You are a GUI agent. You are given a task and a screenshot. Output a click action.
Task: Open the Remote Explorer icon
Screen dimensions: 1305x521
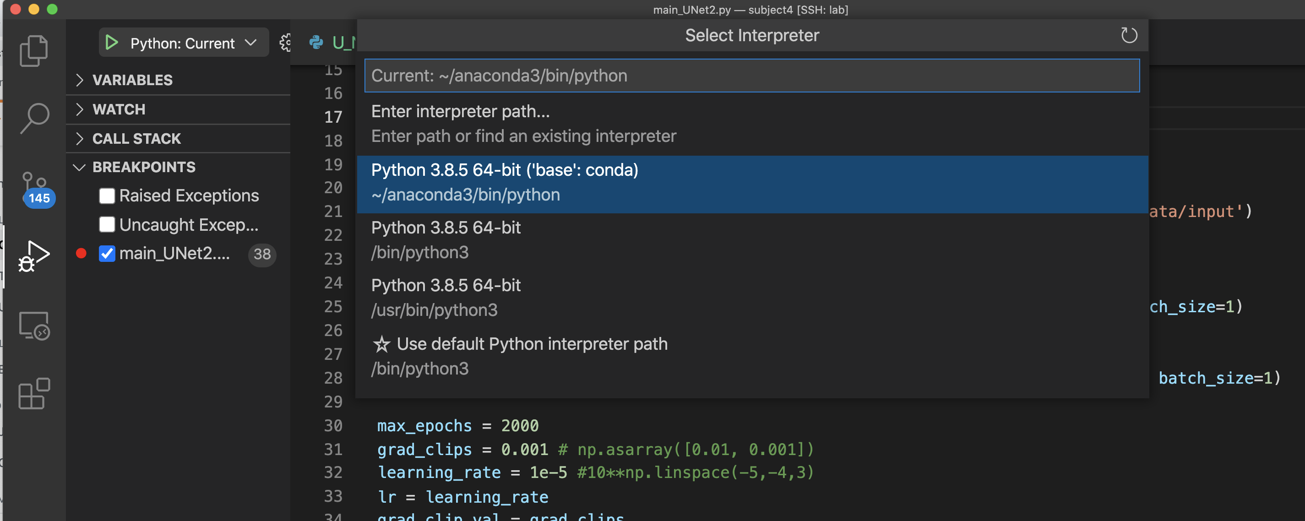33,326
